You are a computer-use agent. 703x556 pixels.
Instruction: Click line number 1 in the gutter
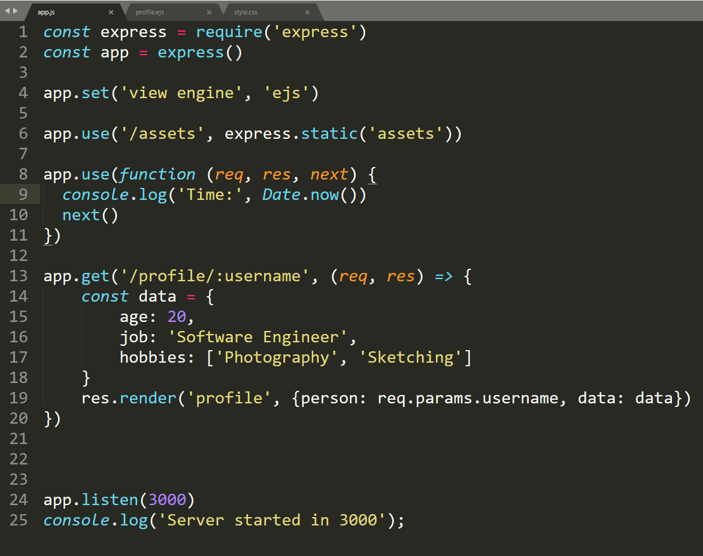tap(23, 32)
